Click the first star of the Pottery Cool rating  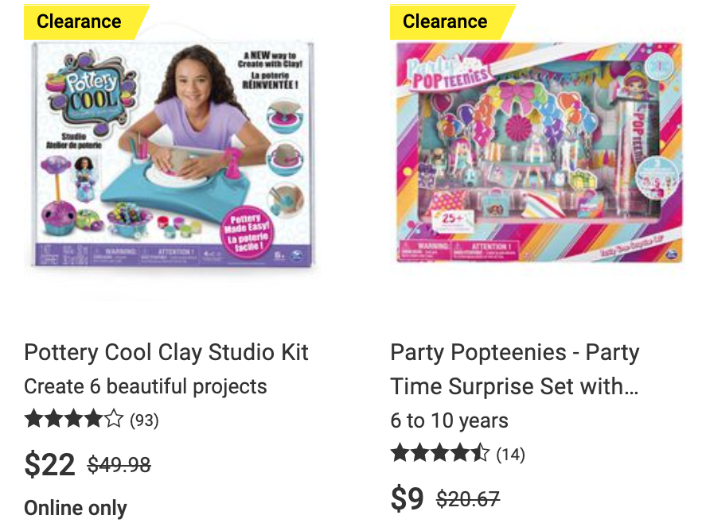34,420
